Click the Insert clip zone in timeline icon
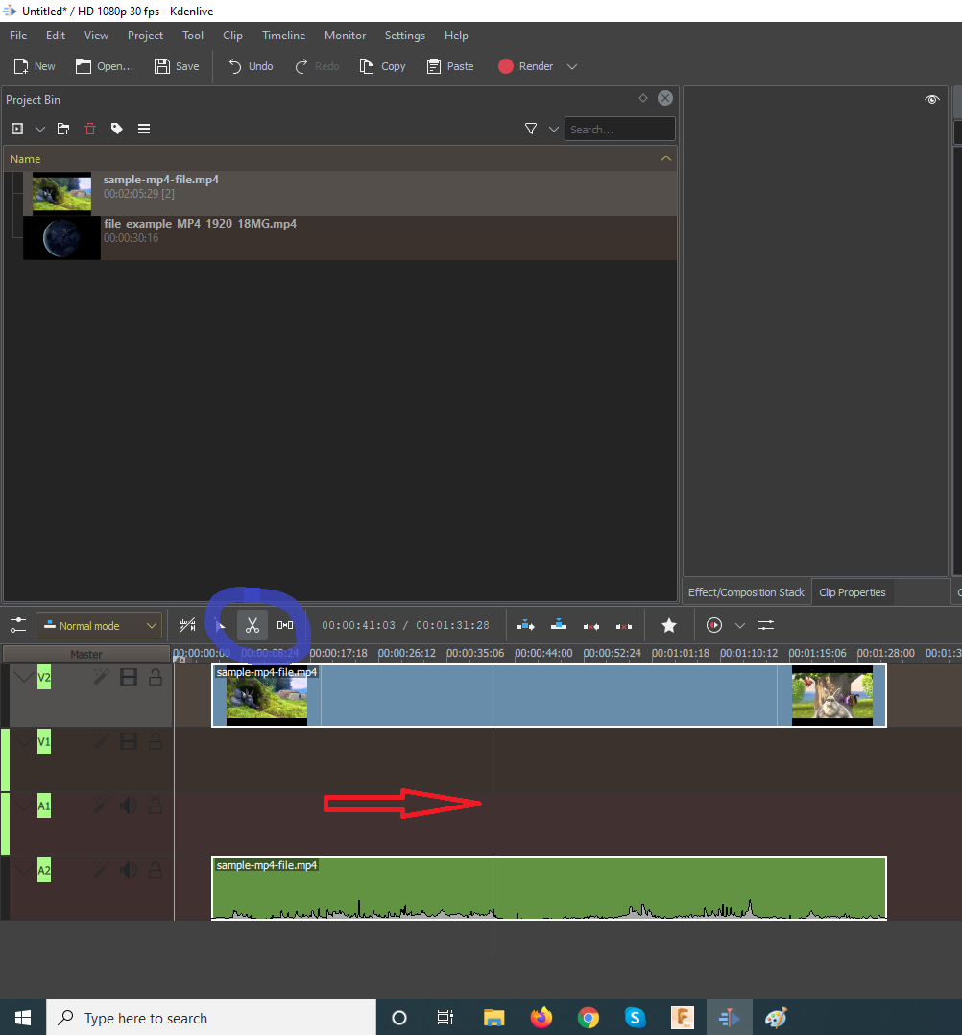This screenshot has width=962, height=1035. [526, 626]
